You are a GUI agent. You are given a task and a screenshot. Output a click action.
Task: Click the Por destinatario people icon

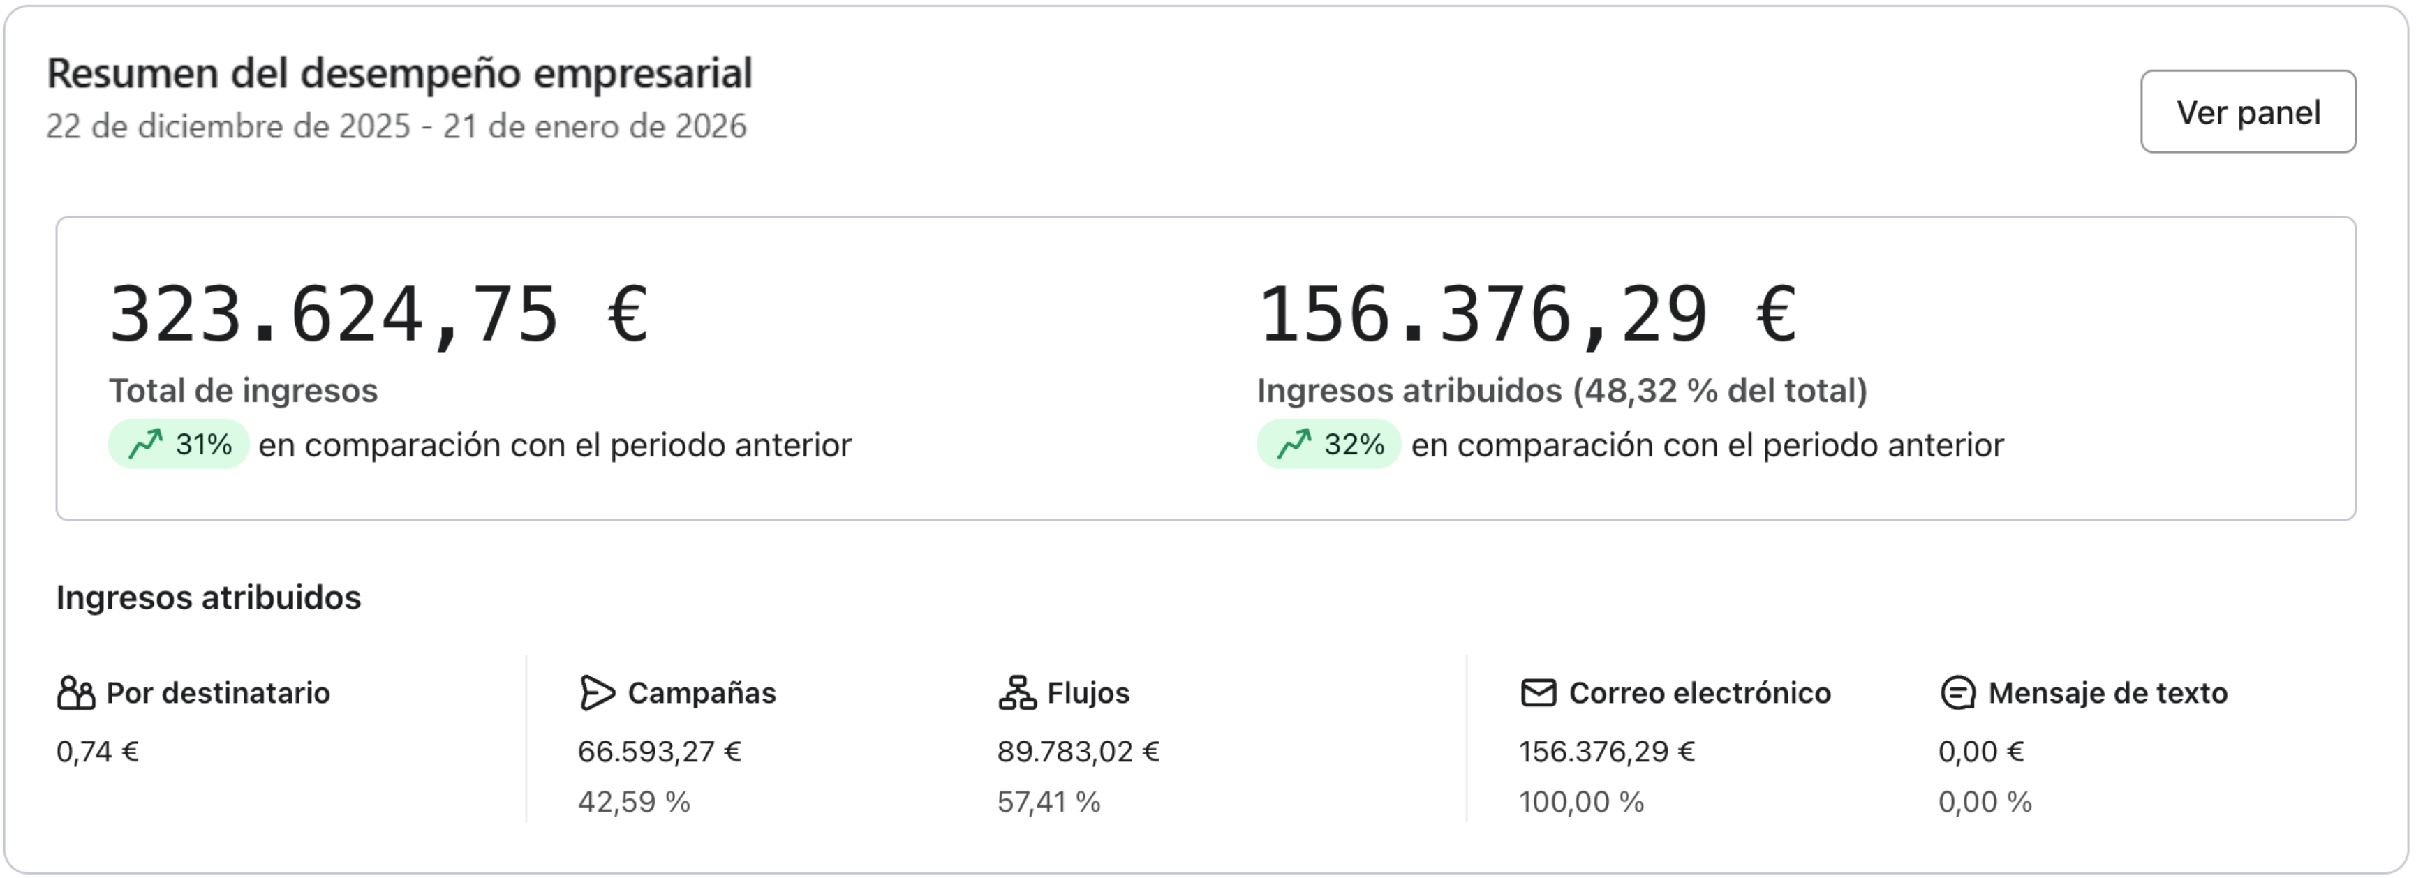76,693
